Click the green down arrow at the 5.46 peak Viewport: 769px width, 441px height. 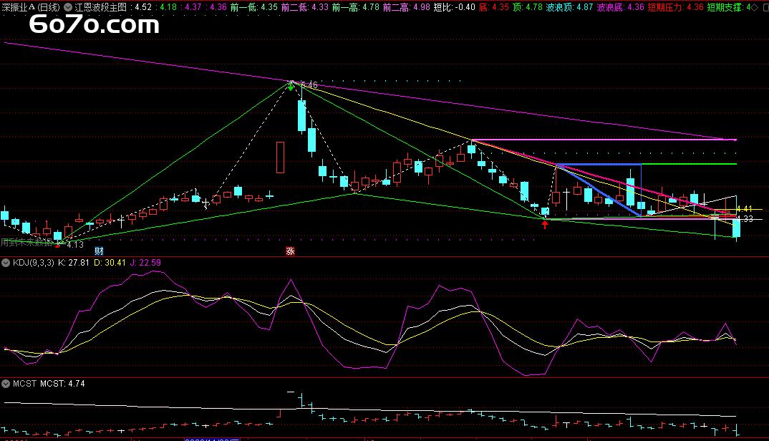(291, 87)
